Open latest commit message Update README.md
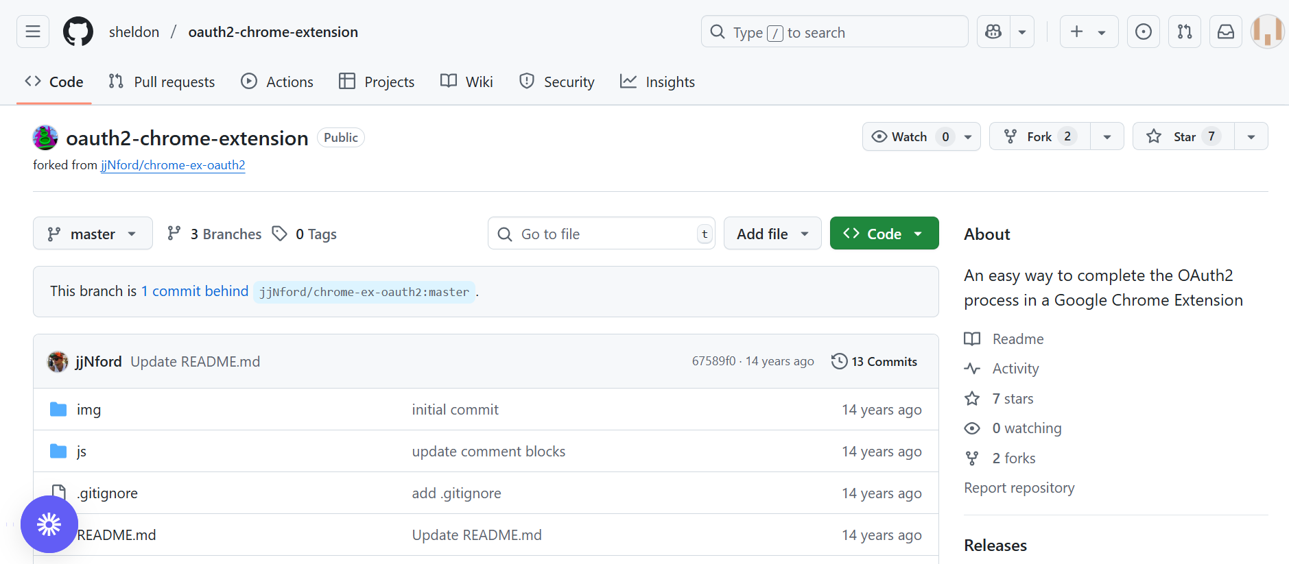This screenshot has width=1289, height=564. pyautogui.click(x=196, y=361)
